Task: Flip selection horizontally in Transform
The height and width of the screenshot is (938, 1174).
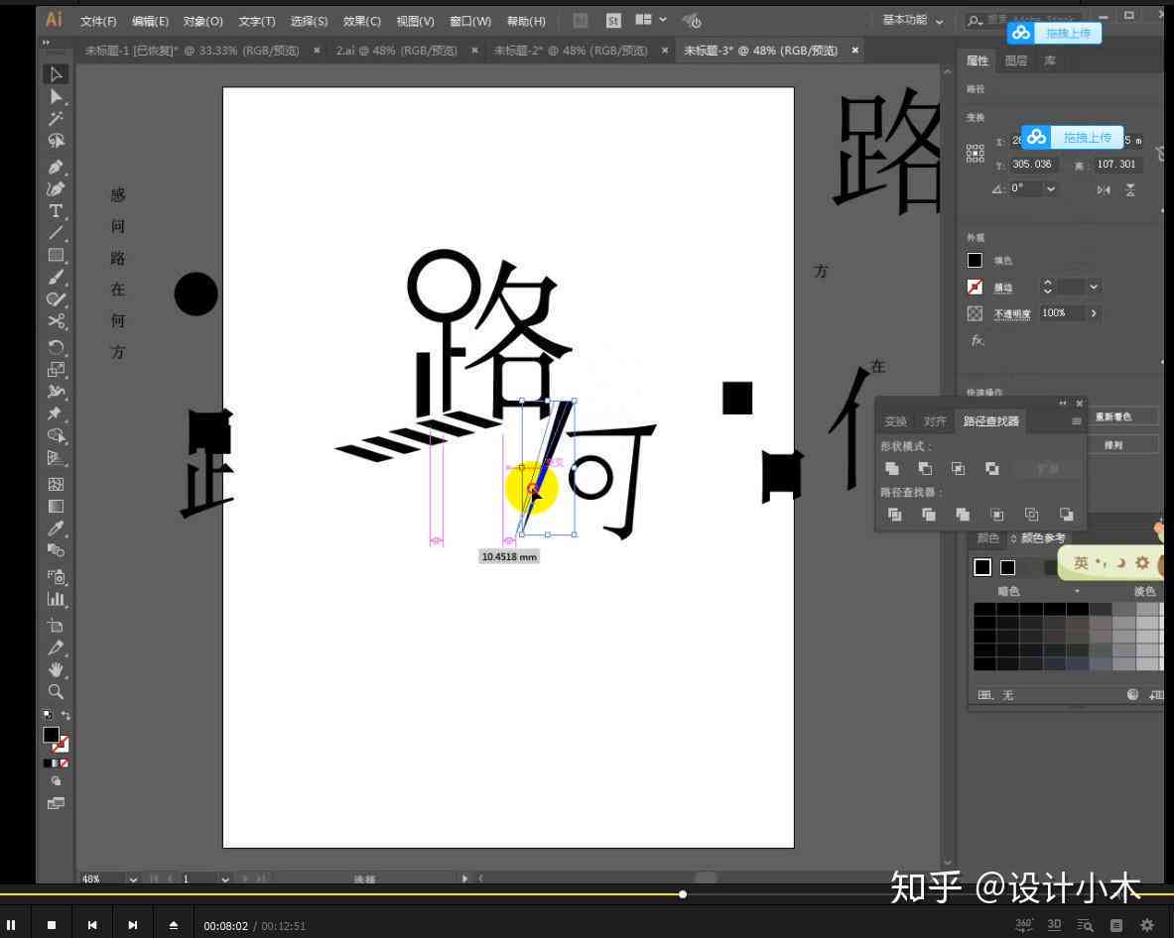Action: click(1104, 190)
